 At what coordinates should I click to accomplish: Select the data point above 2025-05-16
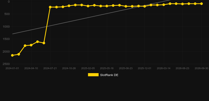[x=107, y=6]
